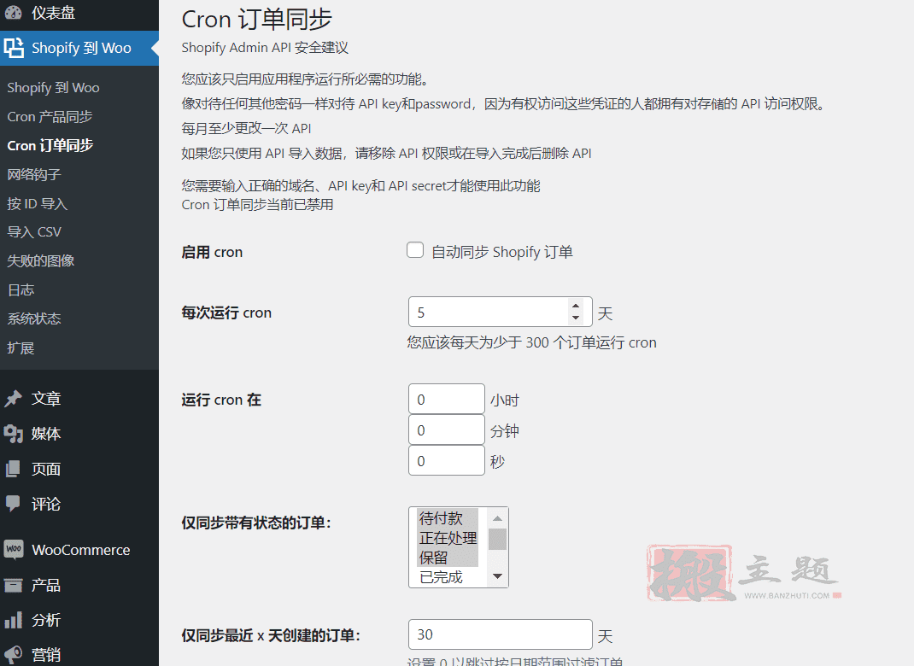The height and width of the screenshot is (666, 914).
Task: Open Cron 订单同步 submenu page
Action: point(50,145)
